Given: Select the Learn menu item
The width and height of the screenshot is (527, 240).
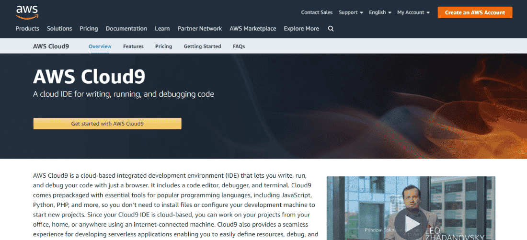Looking at the screenshot, I should 162,29.
